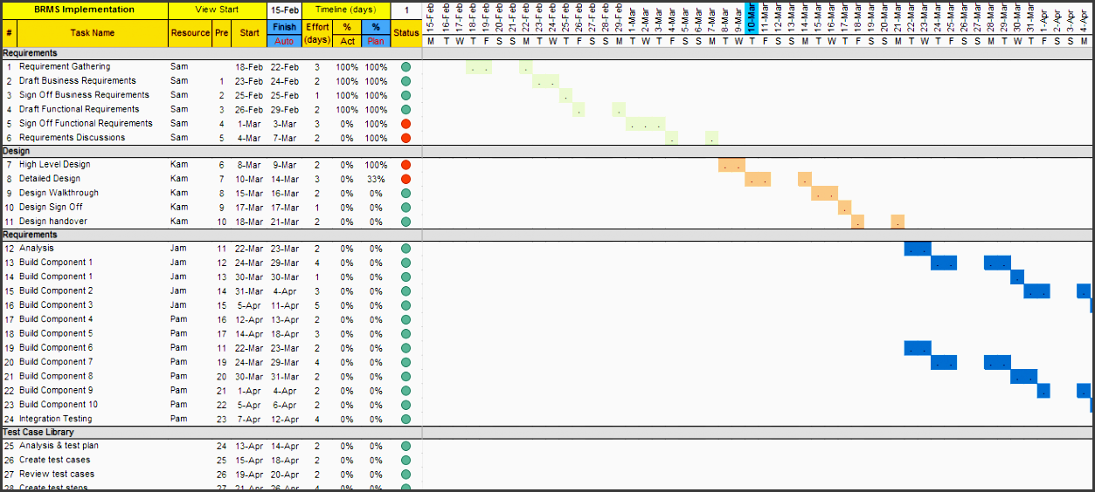Select the orange bar for Design Walkthrough
The width and height of the screenshot is (1095, 492).
(x=824, y=193)
